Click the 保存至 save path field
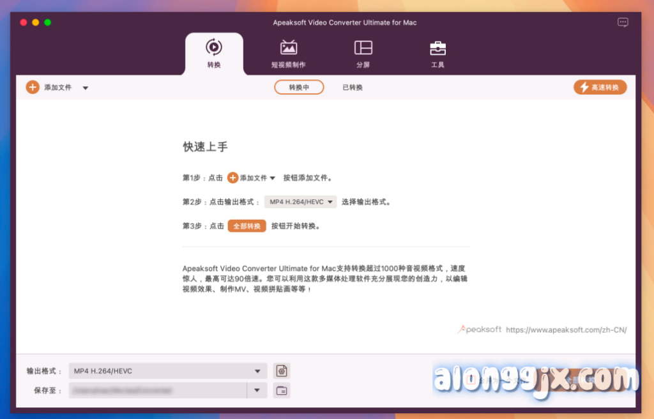Viewport: 654px width, 419px height. click(157, 390)
